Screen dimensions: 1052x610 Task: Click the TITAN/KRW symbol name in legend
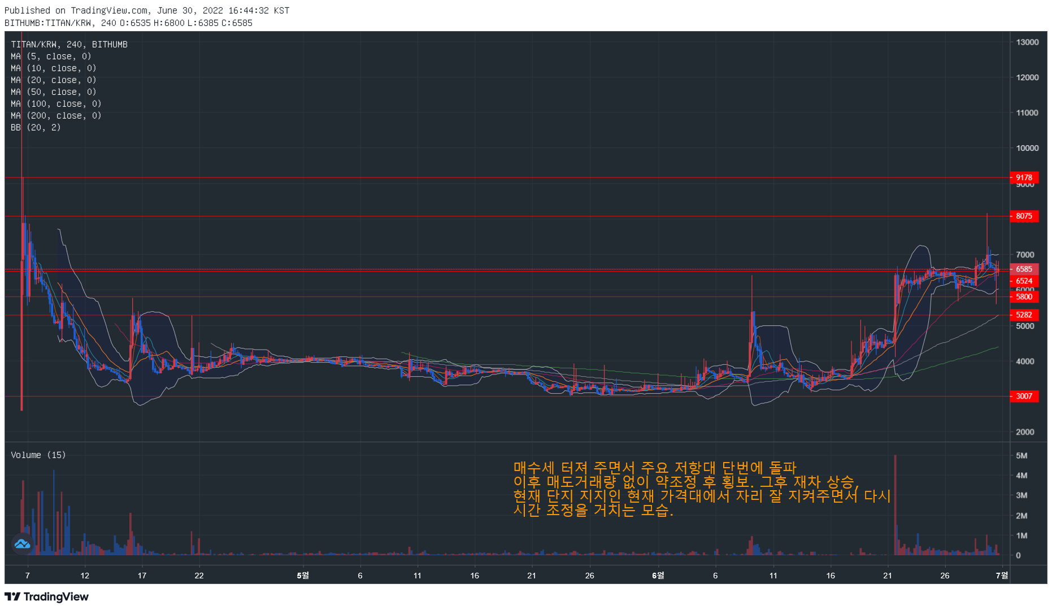click(x=34, y=44)
